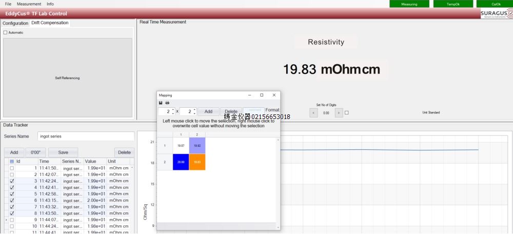Check the box next to Set No of Digits
Screen dimensions: 513x234
[347, 113]
